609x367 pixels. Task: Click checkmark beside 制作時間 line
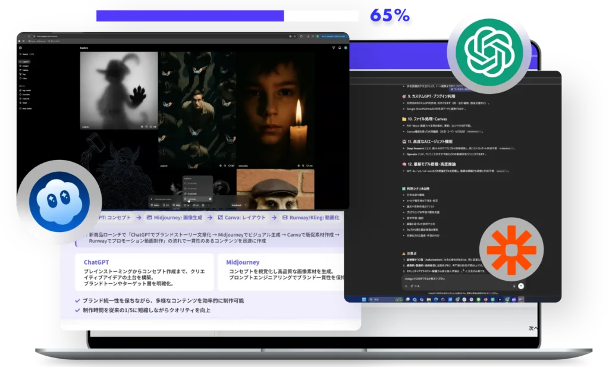(78, 310)
